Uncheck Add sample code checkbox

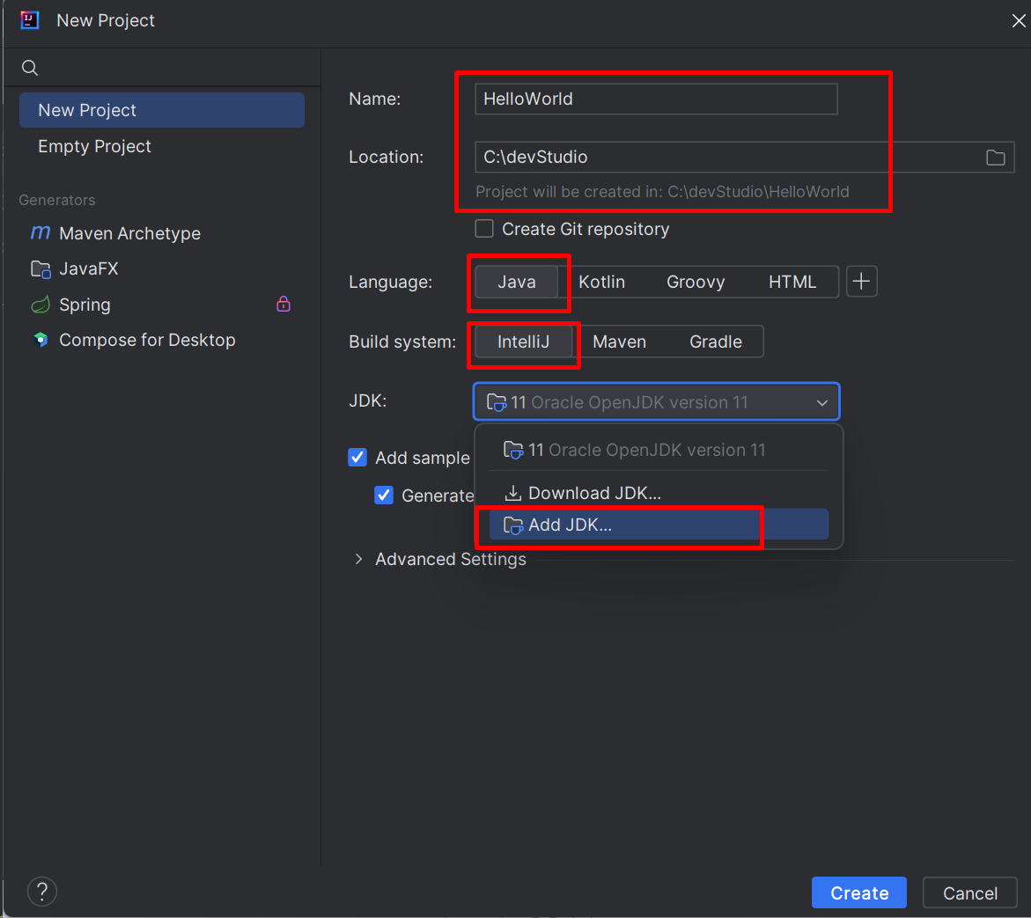click(357, 458)
